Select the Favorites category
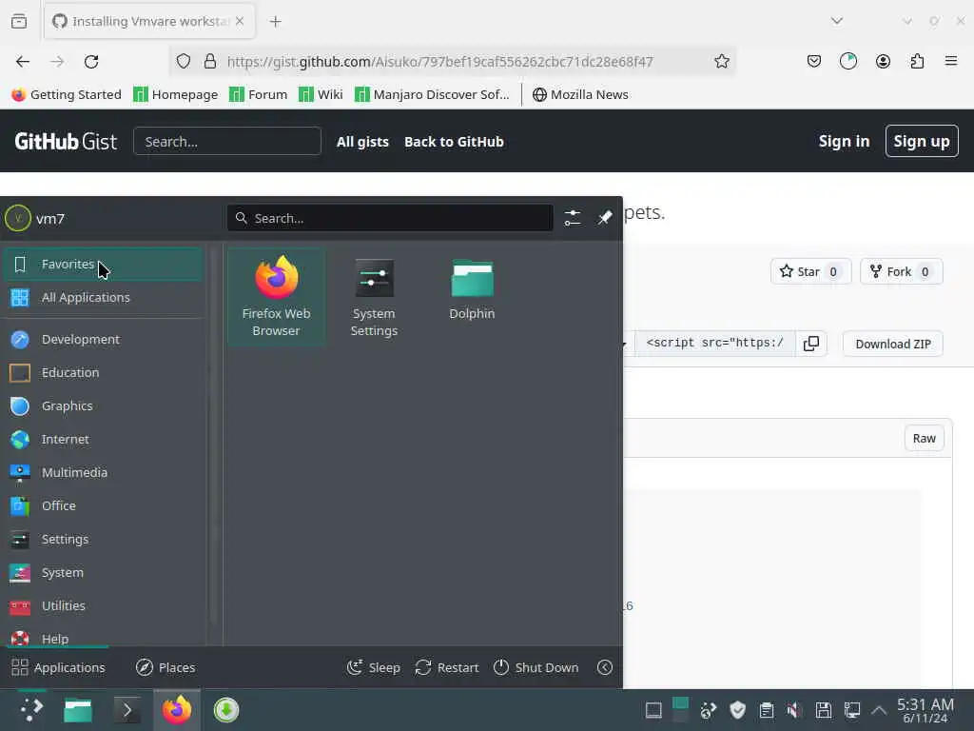Image resolution: width=974 pixels, height=731 pixels. 103,265
